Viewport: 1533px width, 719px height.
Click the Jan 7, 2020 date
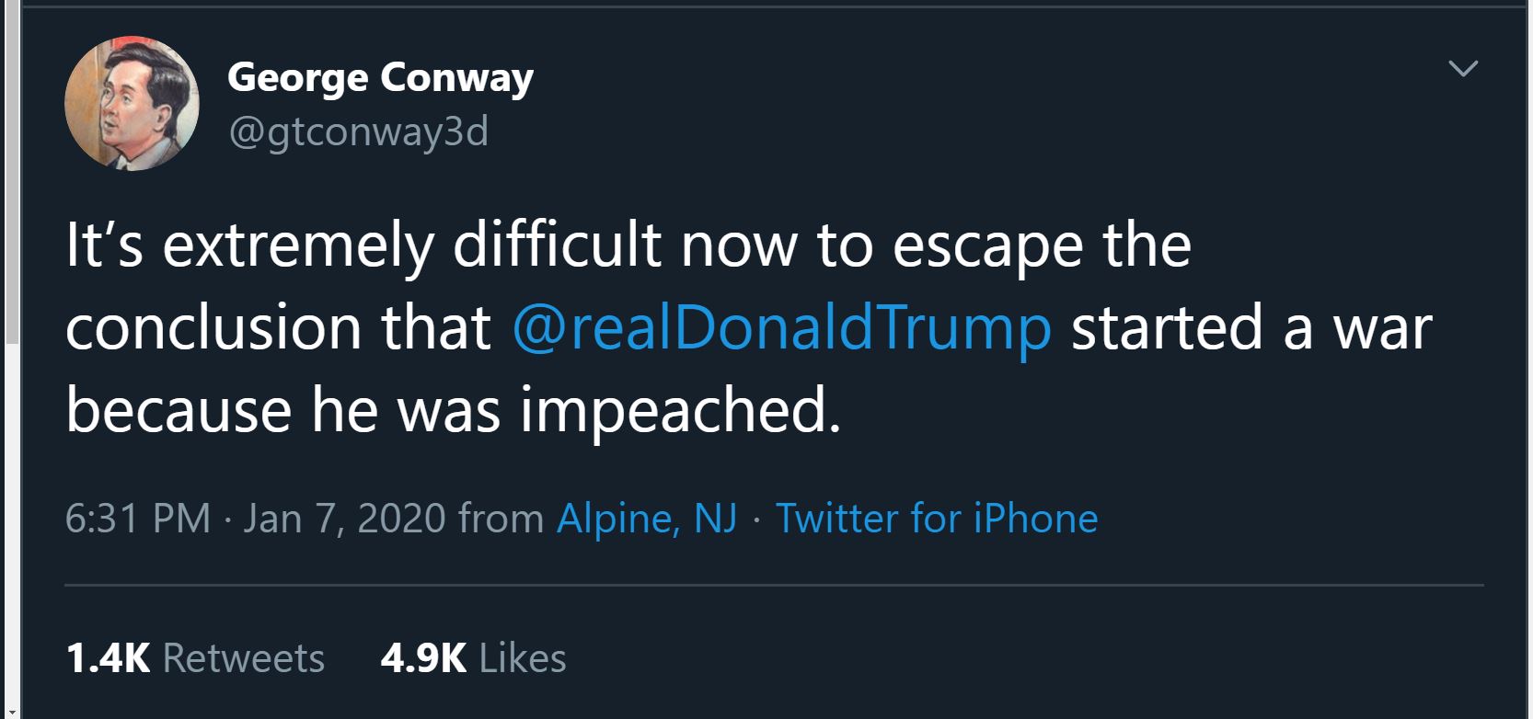345,519
